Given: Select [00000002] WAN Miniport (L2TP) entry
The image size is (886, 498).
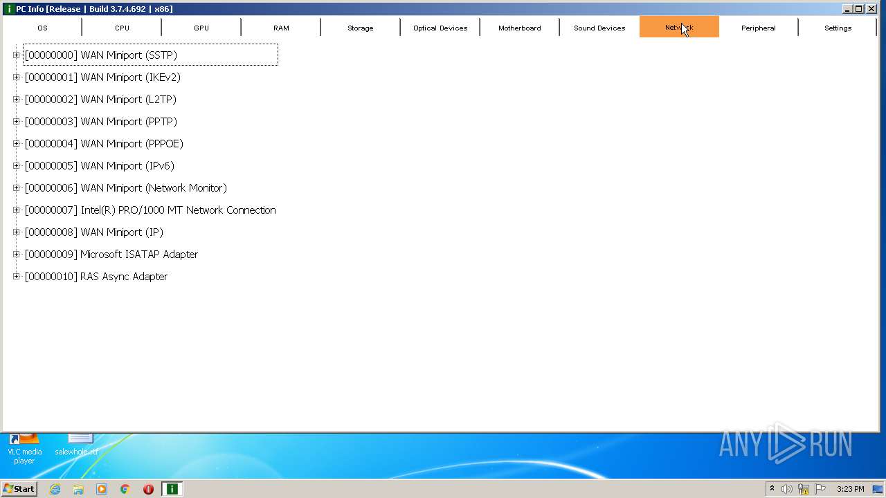Looking at the screenshot, I should click(x=100, y=100).
